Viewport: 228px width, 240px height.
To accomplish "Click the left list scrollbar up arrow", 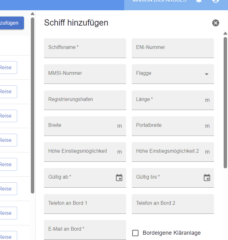I will tap(32, 14).
